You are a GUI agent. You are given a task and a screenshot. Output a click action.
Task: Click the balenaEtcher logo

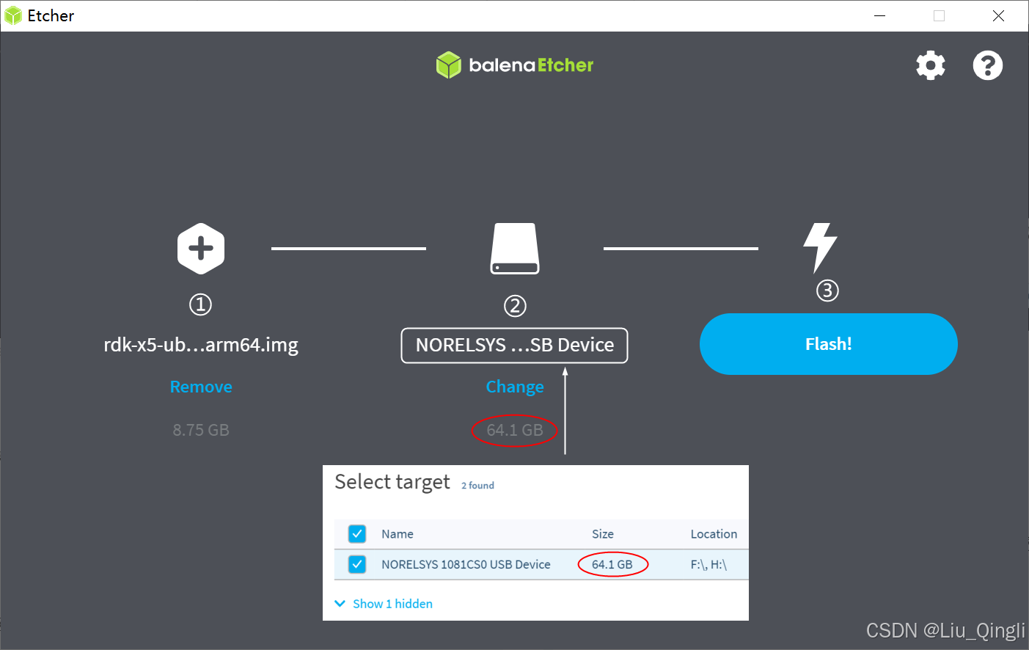click(x=515, y=65)
